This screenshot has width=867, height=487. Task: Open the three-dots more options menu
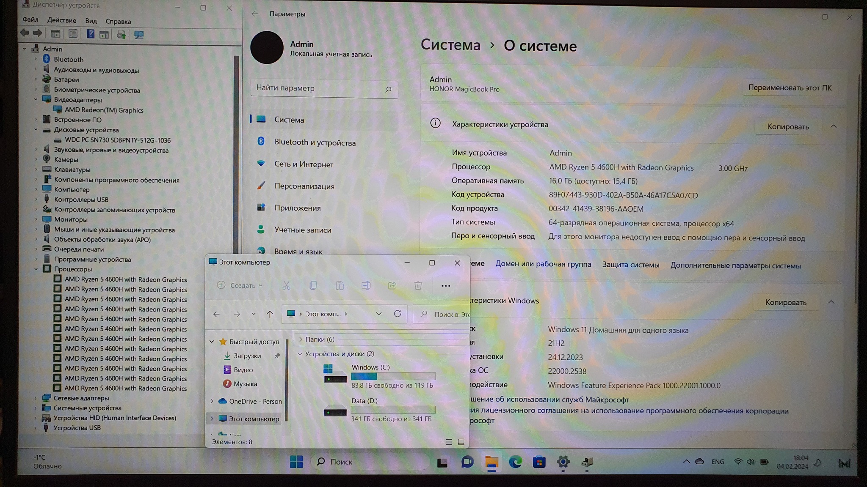(445, 286)
